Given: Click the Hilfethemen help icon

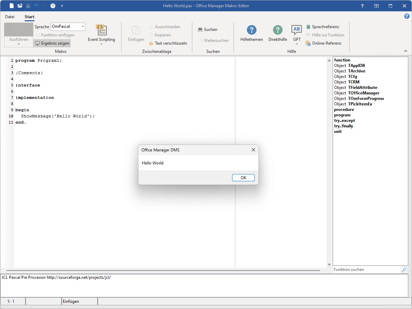Looking at the screenshot, I should (251, 30).
